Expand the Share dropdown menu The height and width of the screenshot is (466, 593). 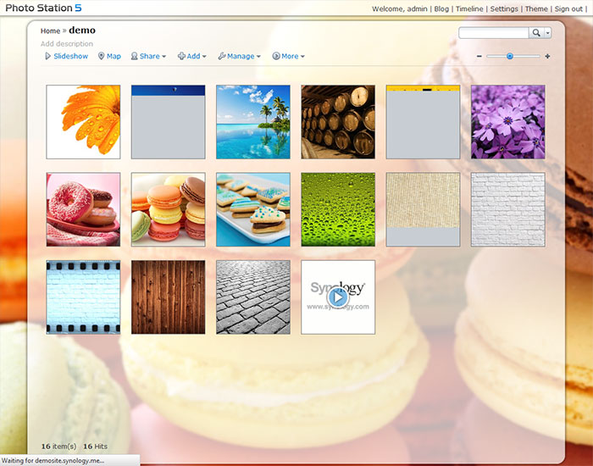[148, 57]
